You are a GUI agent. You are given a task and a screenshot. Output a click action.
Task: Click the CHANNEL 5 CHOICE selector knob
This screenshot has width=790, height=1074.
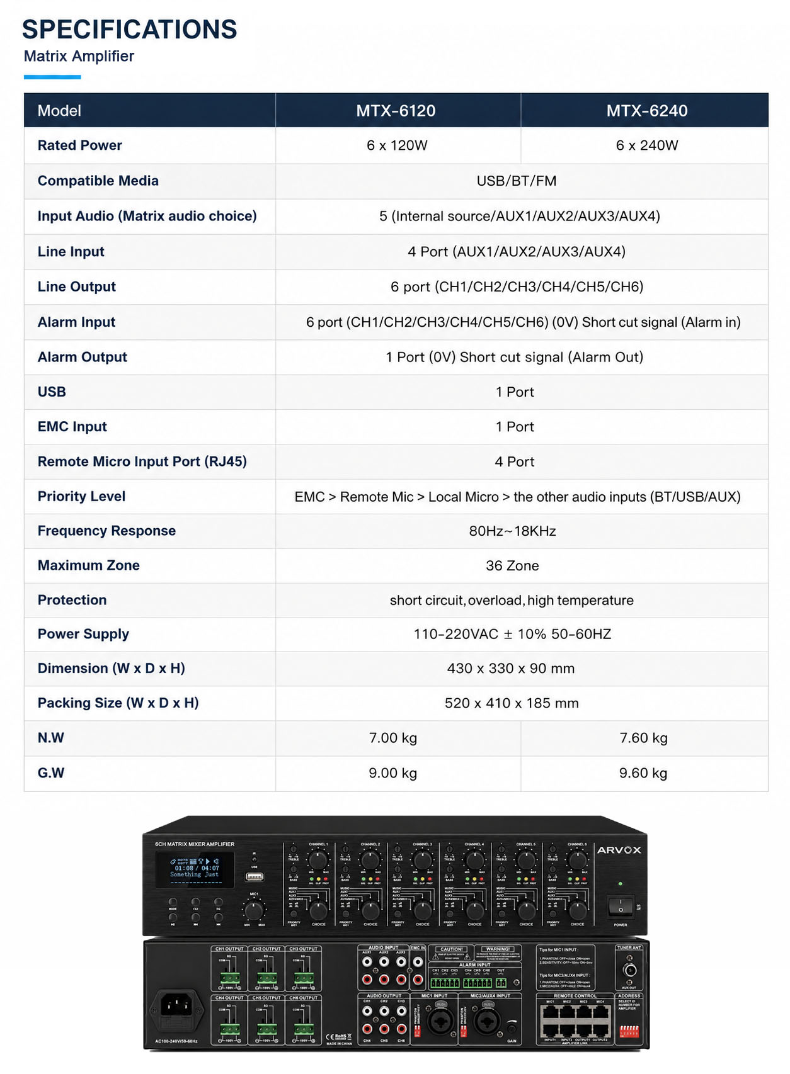pos(526,910)
